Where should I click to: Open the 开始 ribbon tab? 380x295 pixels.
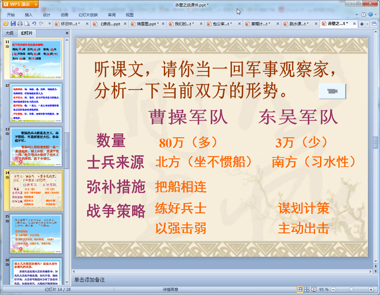(11, 15)
